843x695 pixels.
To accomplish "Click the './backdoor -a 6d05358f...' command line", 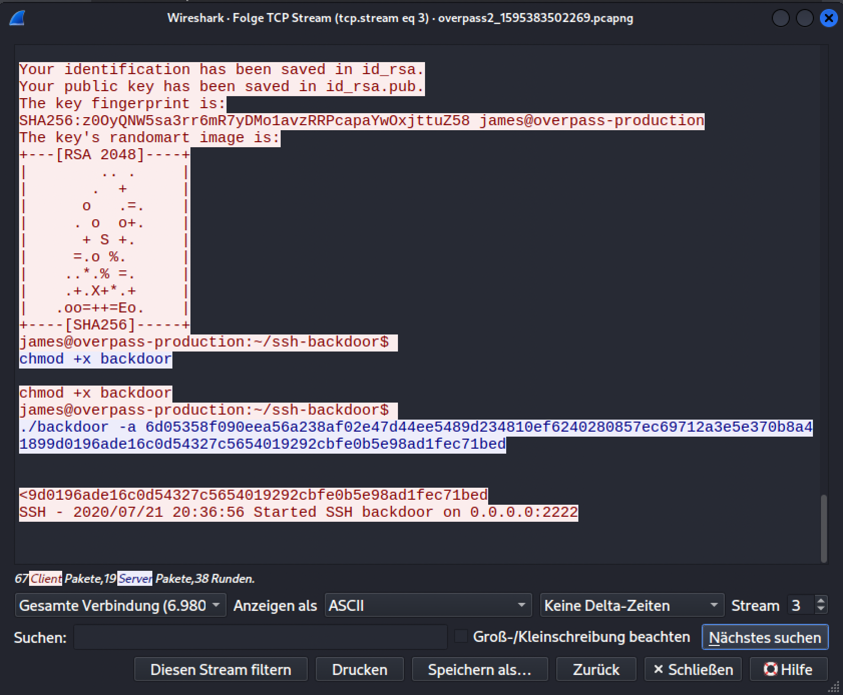I will pyautogui.click(x=415, y=436).
